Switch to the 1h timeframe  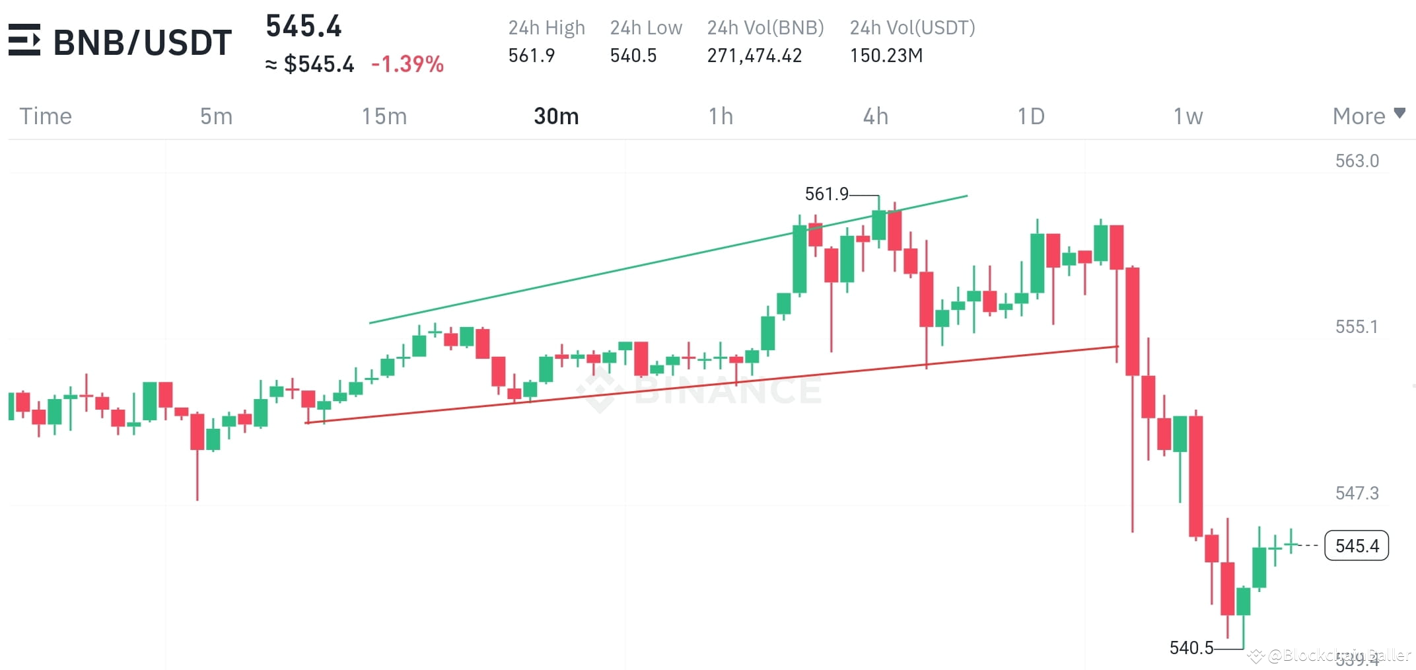(x=720, y=116)
